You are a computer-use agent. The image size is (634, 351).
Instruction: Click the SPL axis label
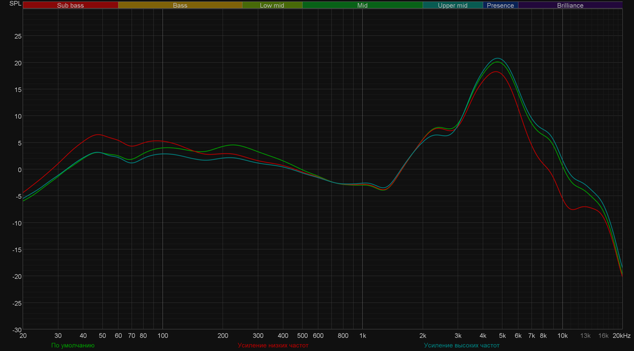pos(15,4)
